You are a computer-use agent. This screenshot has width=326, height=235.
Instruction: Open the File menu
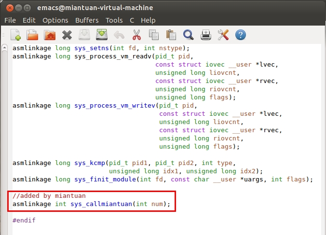point(10,20)
